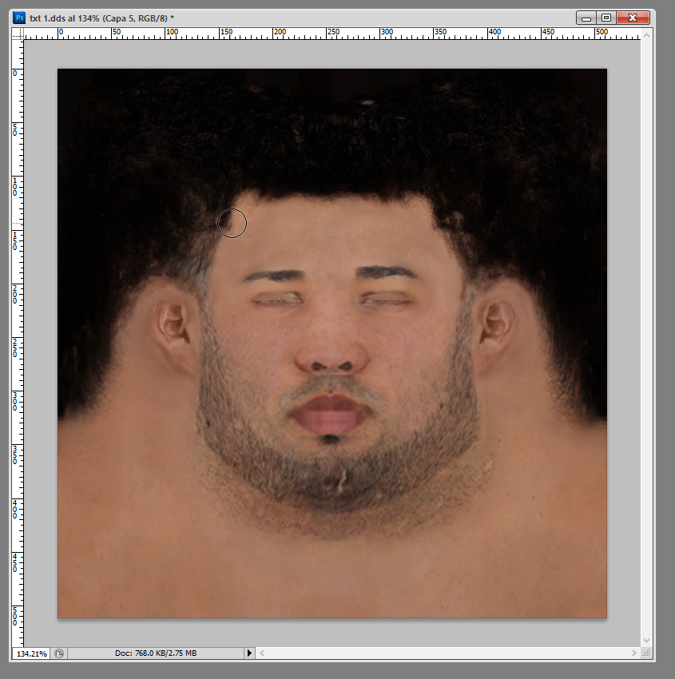Image resolution: width=675 pixels, height=679 pixels.
Task: Close the txt 1.dds document window
Action: 633,18
